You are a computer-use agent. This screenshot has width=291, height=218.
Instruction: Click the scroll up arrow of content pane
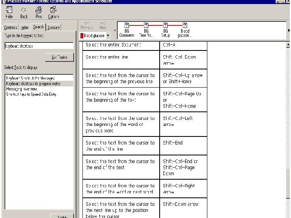click(288, 45)
